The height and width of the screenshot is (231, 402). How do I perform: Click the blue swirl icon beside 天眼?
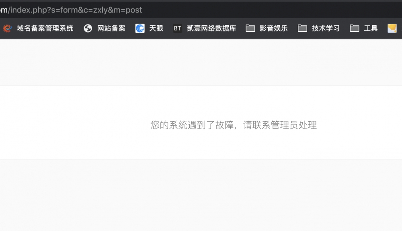[140, 28]
